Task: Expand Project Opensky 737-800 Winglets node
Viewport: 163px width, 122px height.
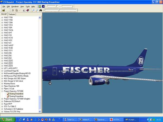Action: pos(2,99)
